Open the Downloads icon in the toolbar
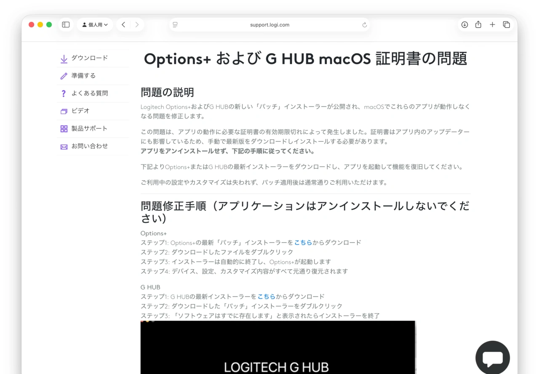539x374 pixels. (x=464, y=25)
